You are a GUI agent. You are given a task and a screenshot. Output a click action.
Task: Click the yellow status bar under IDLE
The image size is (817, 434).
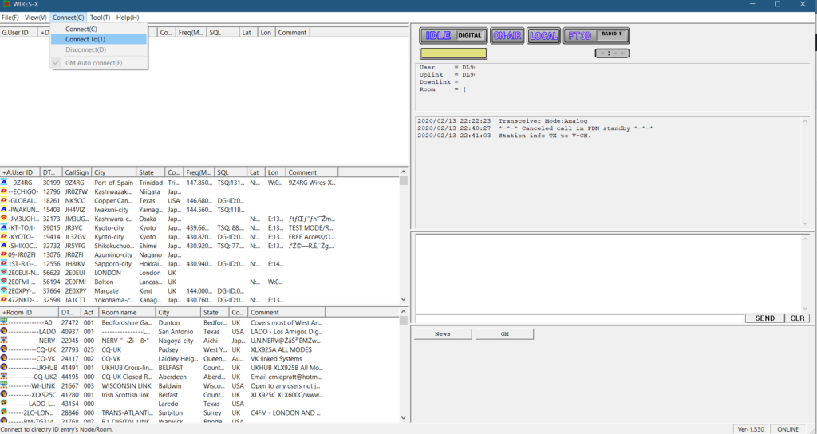click(453, 53)
